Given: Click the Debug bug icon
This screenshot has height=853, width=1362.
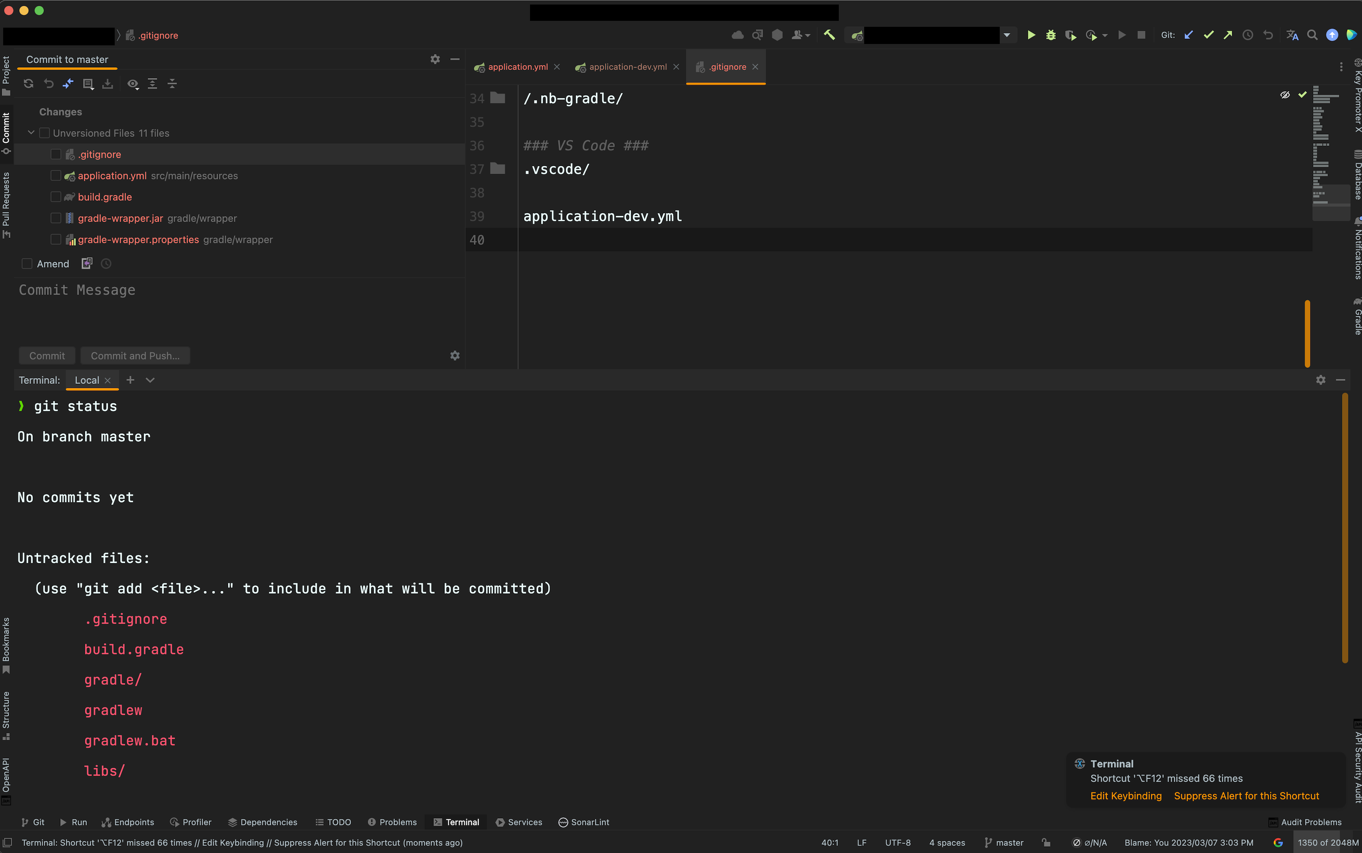Looking at the screenshot, I should tap(1050, 35).
